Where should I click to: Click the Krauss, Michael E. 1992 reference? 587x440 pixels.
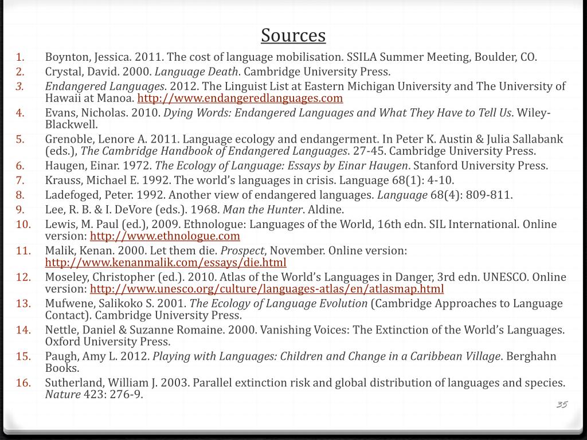tap(249, 180)
